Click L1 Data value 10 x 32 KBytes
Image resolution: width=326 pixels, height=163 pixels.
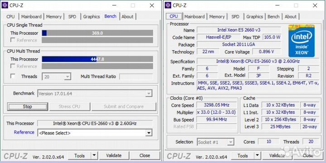click(280, 105)
